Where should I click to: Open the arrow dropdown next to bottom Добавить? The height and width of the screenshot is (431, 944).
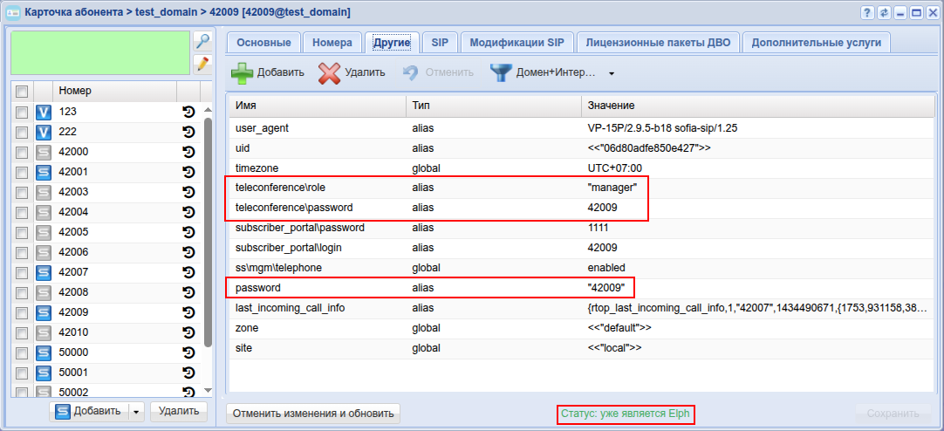pyautogui.click(x=136, y=412)
